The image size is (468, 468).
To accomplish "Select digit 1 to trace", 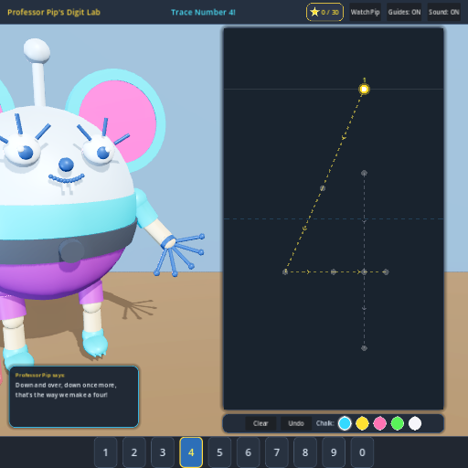I will pyautogui.click(x=106, y=452).
